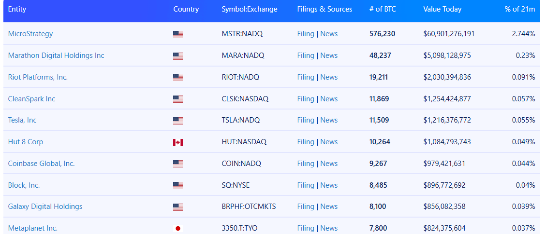This screenshot has width=546, height=234.
Task: Open News link for Hut 8 Corp
Action: [329, 142]
